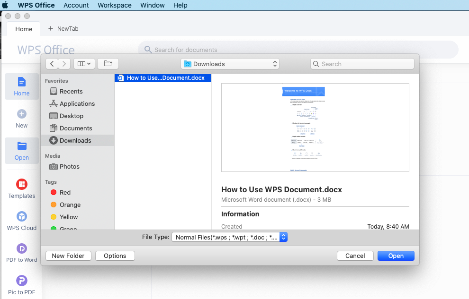Open the Templates icon in sidebar

tap(22, 184)
